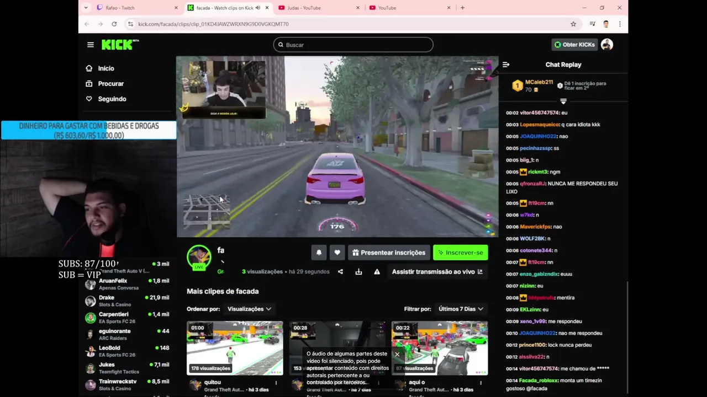Close the muted audio notice
The height and width of the screenshot is (397, 707).
pyautogui.click(x=397, y=355)
